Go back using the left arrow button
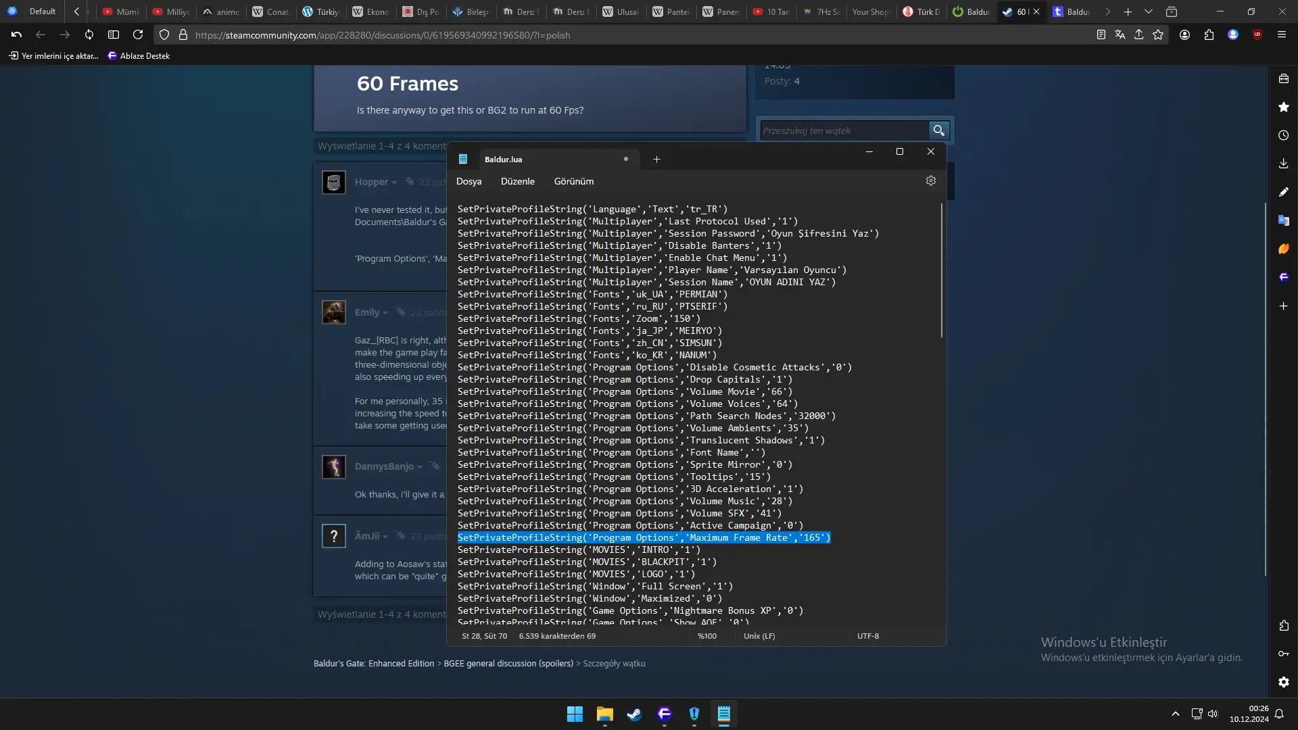1298x730 pixels. click(x=41, y=34)
